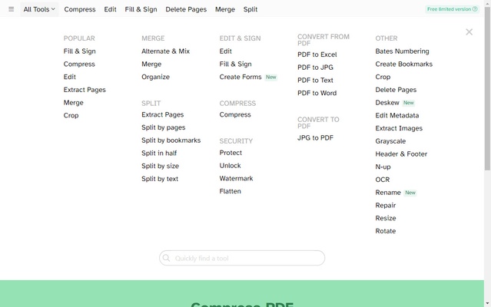
Task: Select Crop under Popular
Action: tap(71, 115)
